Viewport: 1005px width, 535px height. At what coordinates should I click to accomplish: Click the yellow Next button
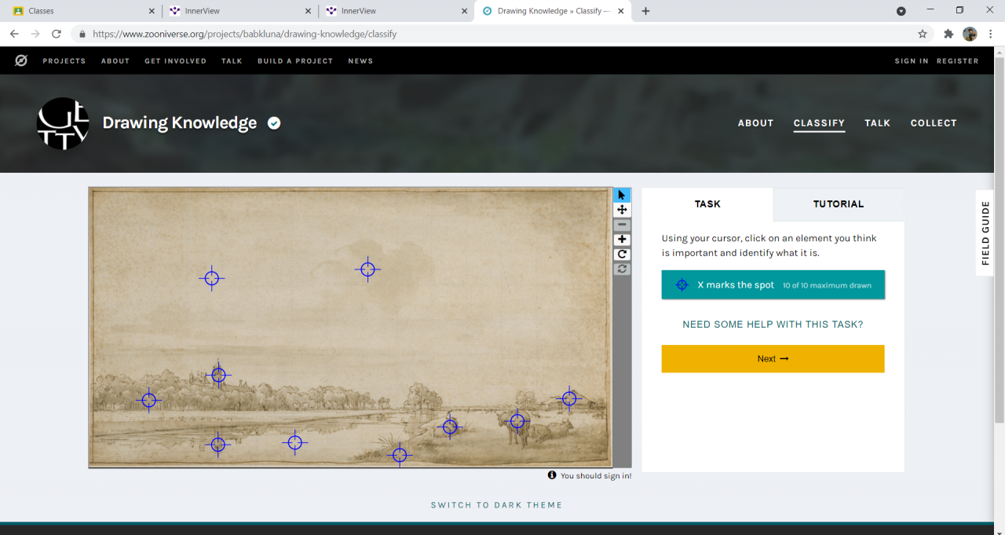[x=773, y=358]
